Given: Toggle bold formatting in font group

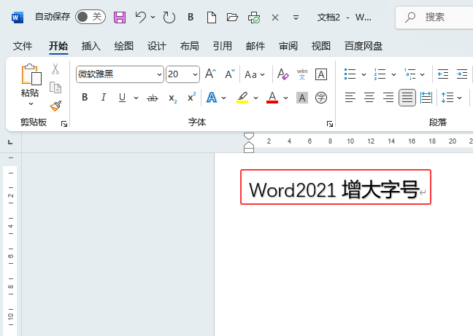Looking at the screenshot, I should click(x=85, y=97).
